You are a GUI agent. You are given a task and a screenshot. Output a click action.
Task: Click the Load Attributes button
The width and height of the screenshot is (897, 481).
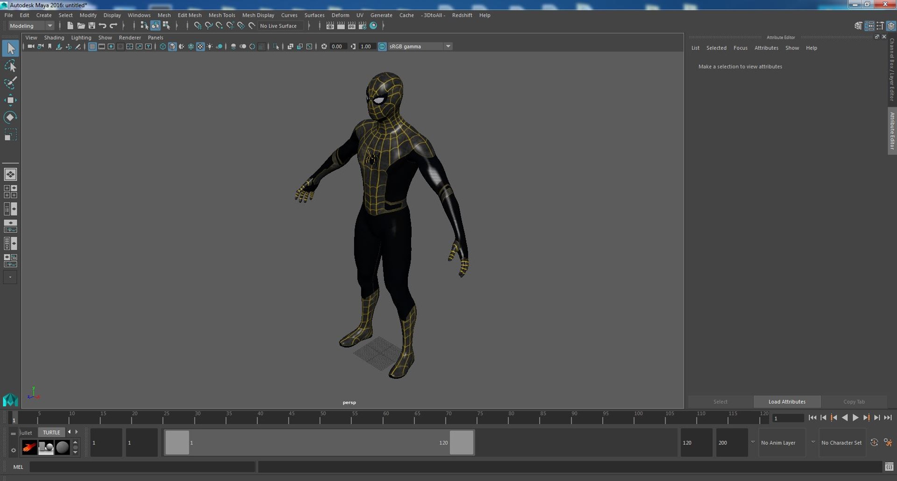point(787,402)
